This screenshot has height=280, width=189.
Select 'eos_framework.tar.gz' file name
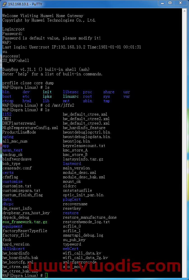(25, 222)
